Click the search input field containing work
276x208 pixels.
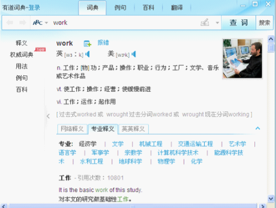click(125, 23)
